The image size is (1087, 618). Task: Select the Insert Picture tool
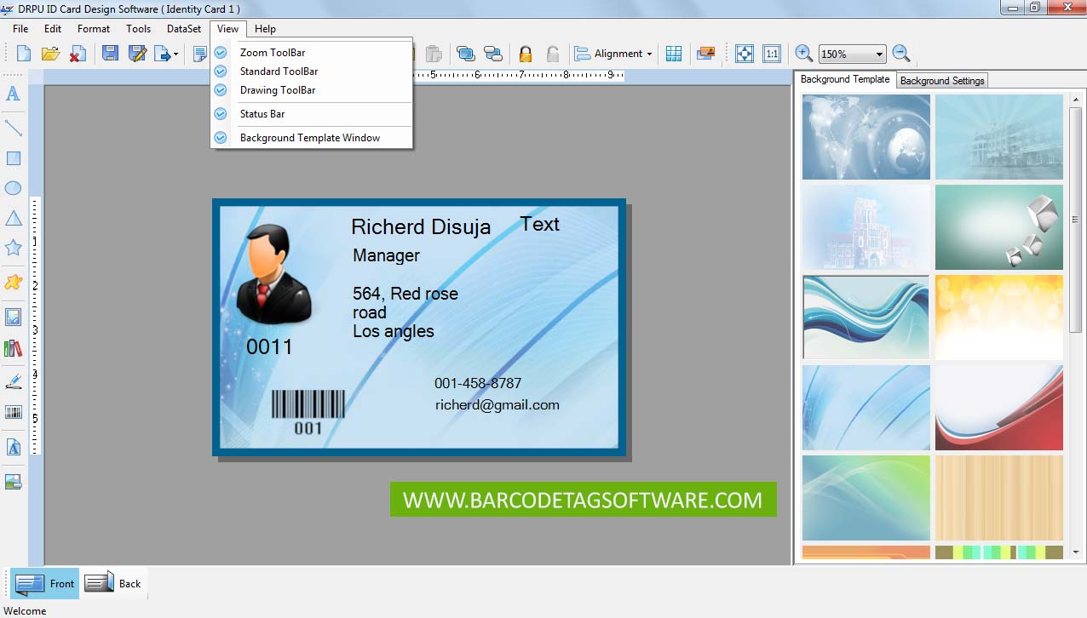13,317
